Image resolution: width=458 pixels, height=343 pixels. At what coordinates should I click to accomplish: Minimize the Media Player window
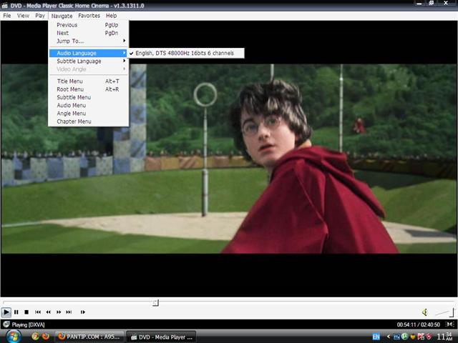tap(419, 4)
